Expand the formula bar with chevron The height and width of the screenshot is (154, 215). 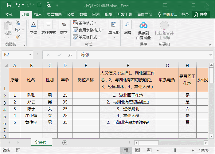[x=211, y=55]
